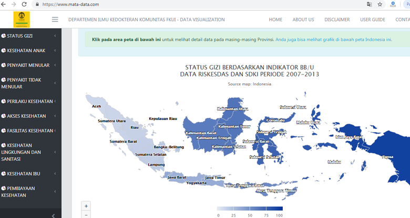Click pie icon beside PENYAKIT MENULAR

[x=3, y=65]
